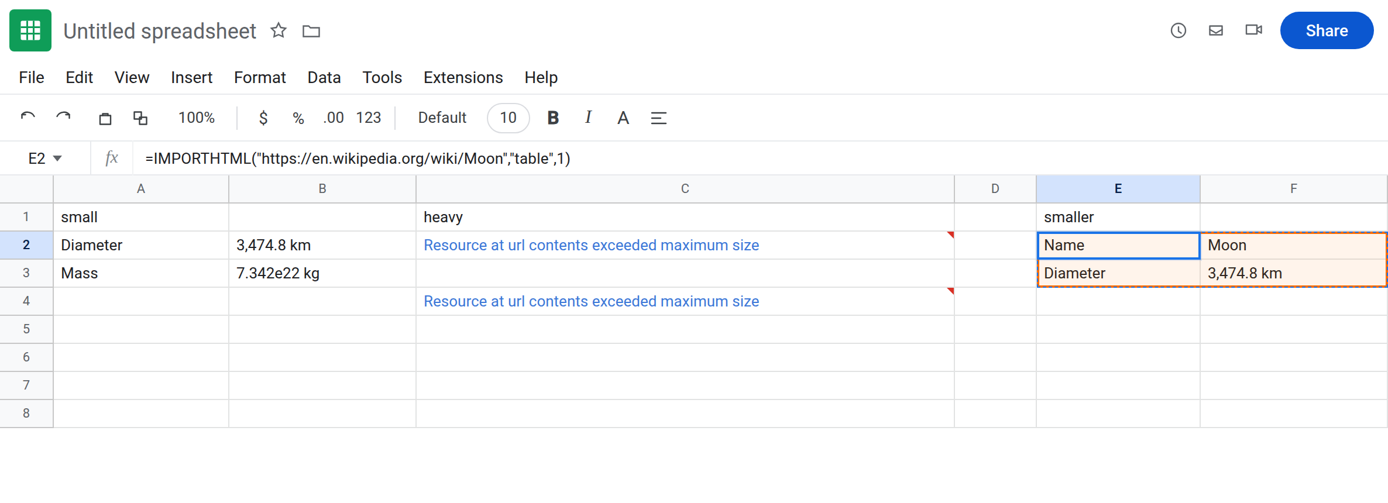Open horizontal align options
This screenshot has width=1388, height=503.
pyautogui.click(x=659, y=118)
